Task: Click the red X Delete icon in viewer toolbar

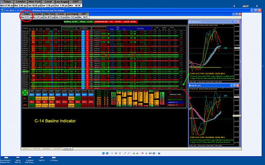Action: click(x=142, y=153)
